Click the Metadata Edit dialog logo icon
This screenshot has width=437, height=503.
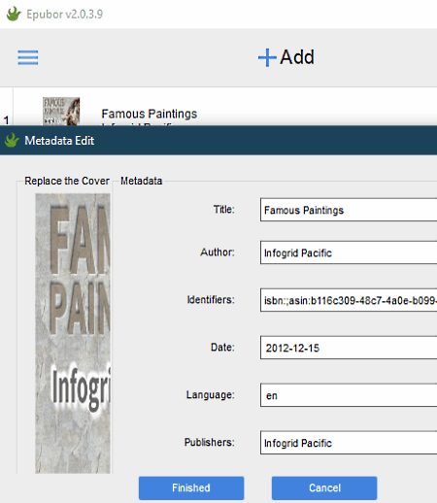pyautogui.click(x=12, y=141)
